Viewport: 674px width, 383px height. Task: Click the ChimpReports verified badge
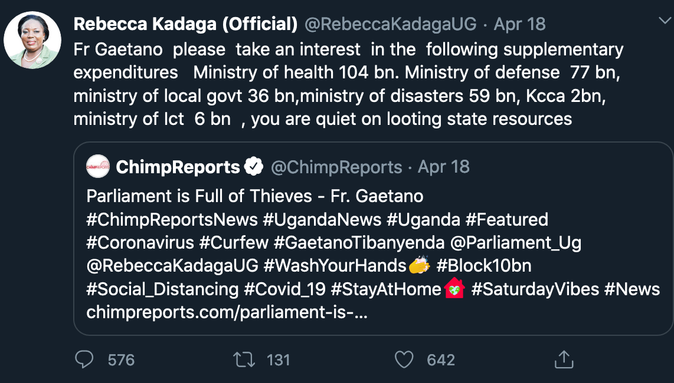(254, 167)
